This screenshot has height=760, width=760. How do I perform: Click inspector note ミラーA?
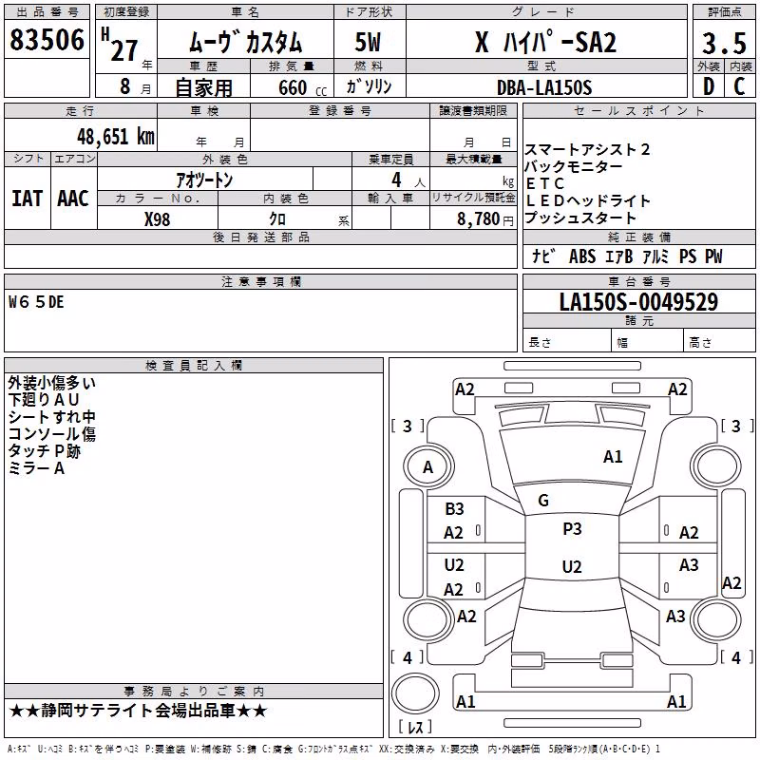[36, 468]
